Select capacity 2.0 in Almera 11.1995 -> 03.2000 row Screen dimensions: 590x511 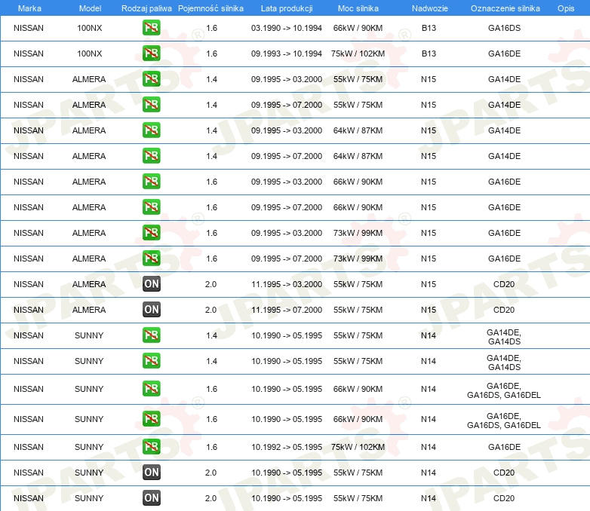(210, 284)
